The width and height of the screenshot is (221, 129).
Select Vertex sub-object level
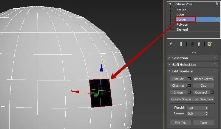tap(181, 9)
